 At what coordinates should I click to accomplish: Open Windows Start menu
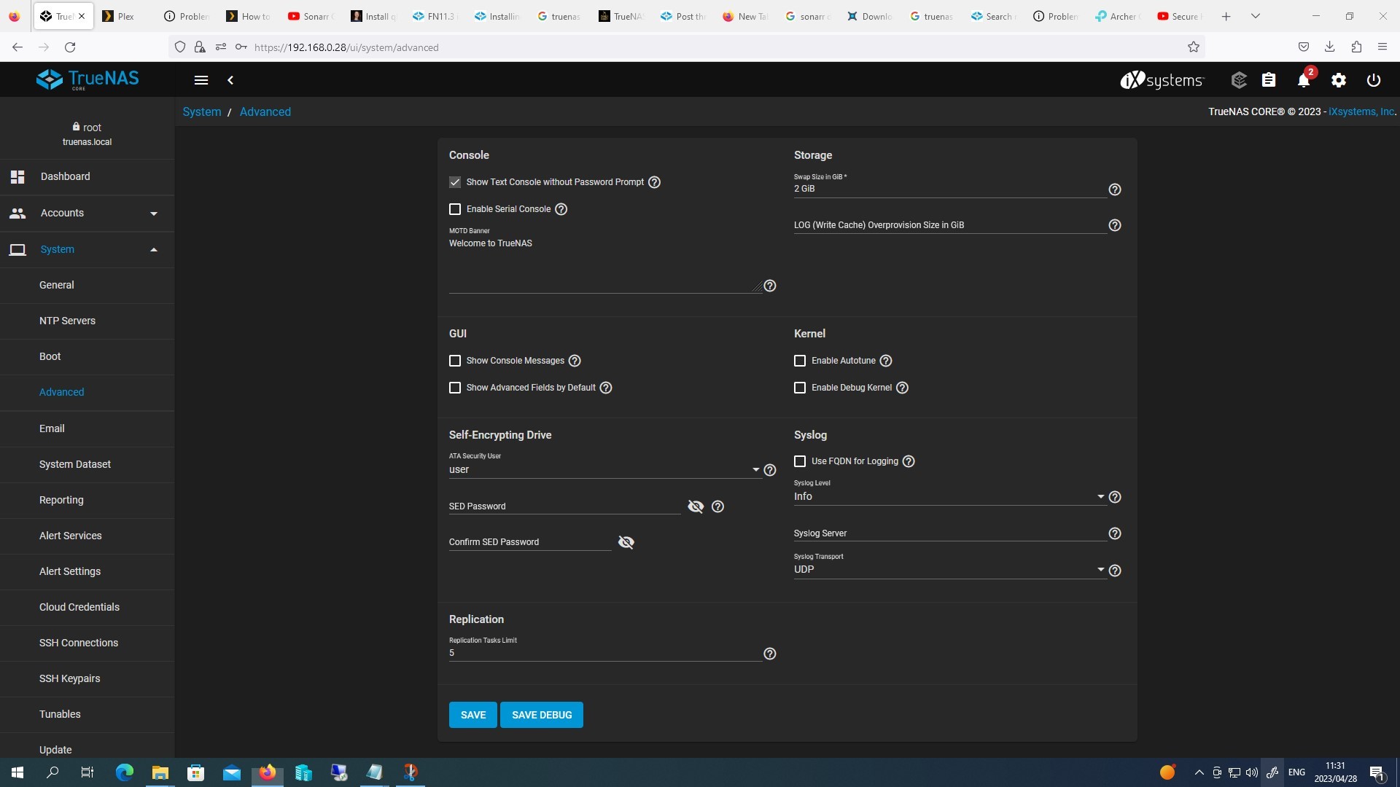[x=17, y=772]
